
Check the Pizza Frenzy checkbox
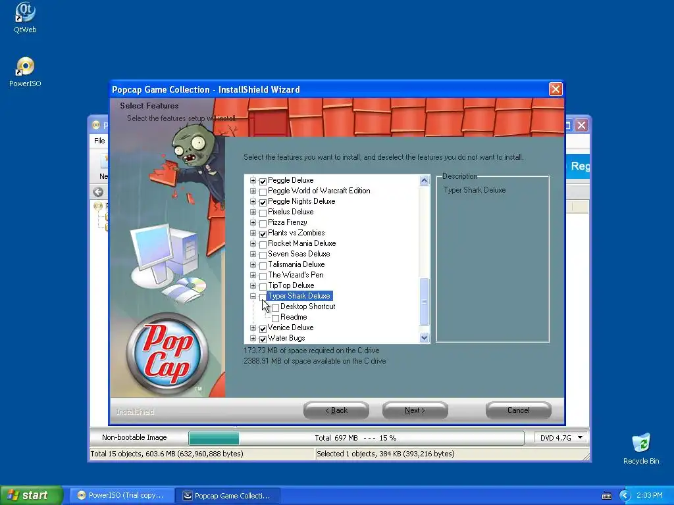click(263, 223)
